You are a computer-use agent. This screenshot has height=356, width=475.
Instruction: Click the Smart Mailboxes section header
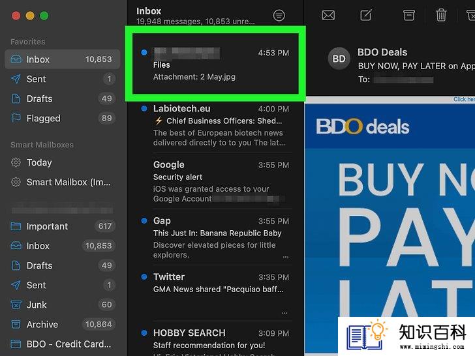[42, 145]
